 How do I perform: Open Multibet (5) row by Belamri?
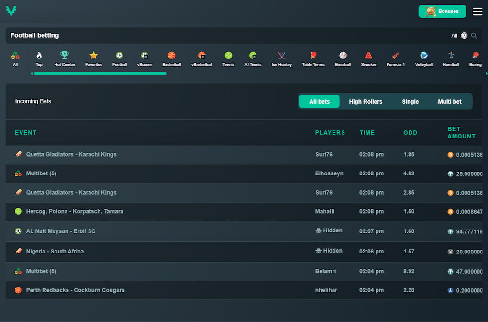click(x=244, y=272)
